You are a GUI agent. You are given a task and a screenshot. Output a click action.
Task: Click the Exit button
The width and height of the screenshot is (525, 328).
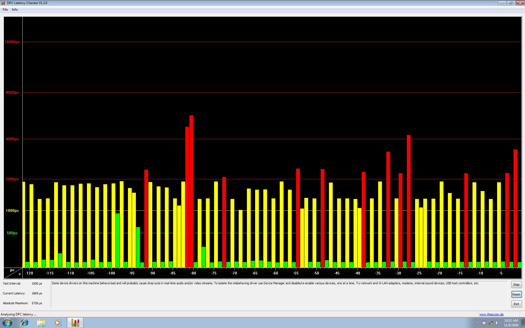click(516, 304)
